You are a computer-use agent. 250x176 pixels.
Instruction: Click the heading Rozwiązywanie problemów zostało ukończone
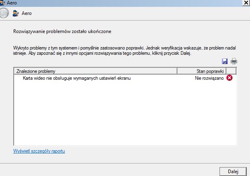click(62, 31)
